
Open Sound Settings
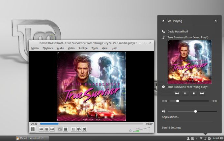(x=171, y=128)
